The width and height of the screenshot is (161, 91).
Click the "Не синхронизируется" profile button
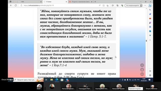134,6
